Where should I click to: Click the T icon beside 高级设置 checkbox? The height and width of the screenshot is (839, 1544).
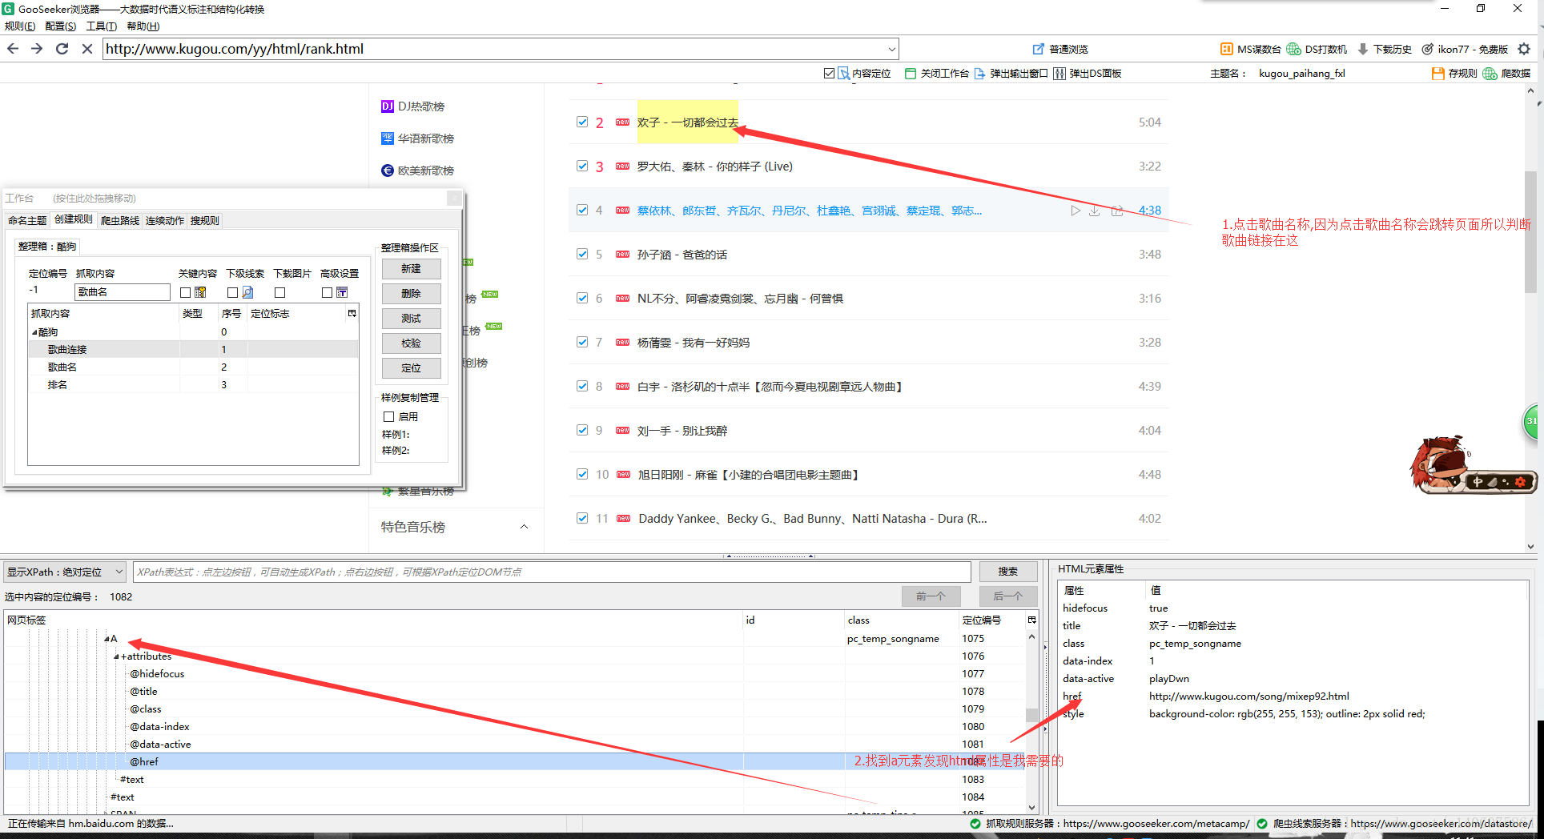tap(342, 292)
